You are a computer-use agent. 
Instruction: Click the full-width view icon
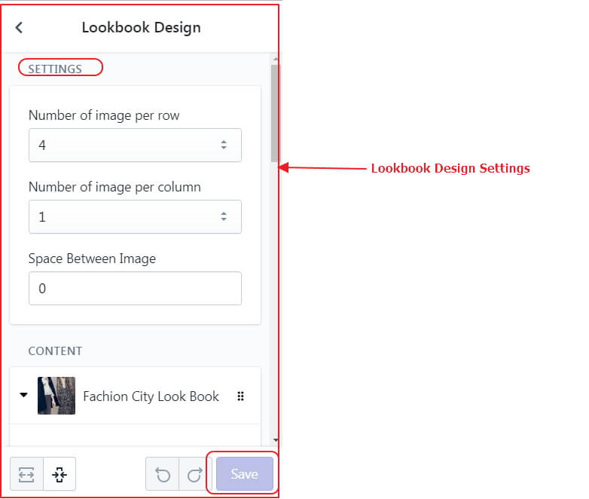click(x=26, y=475)
